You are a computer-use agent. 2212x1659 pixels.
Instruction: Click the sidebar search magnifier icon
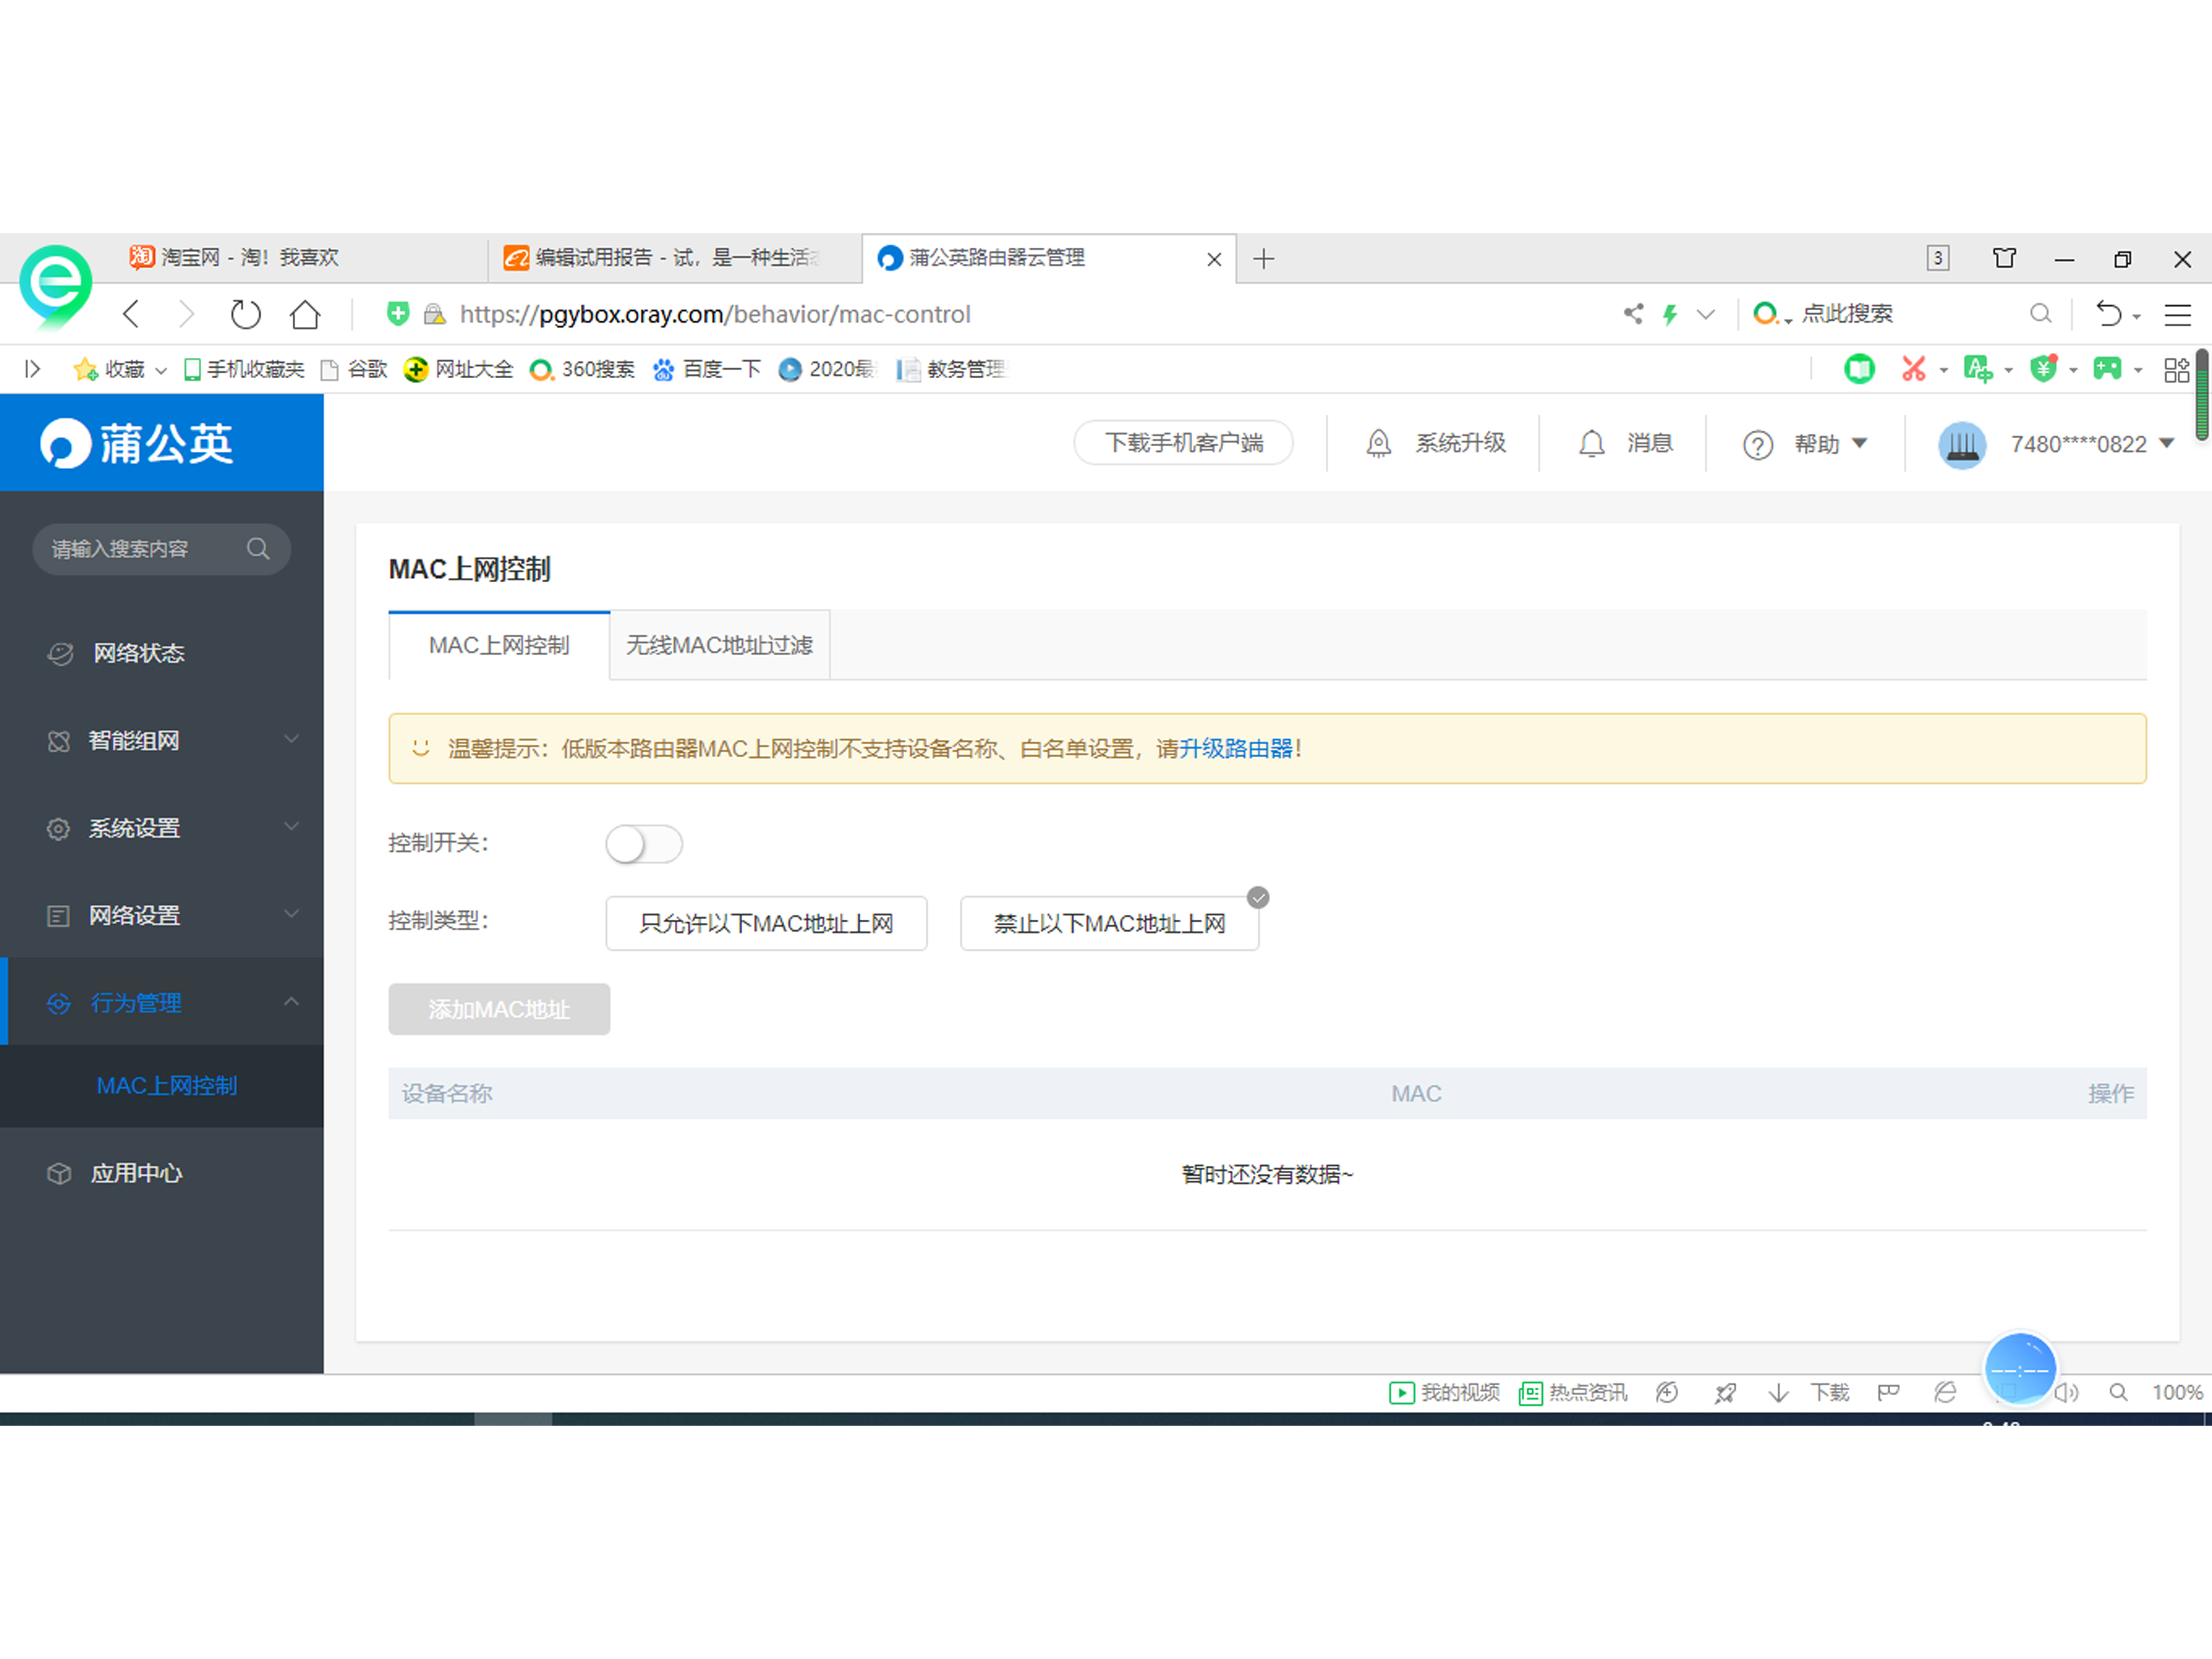click(258, 548)
